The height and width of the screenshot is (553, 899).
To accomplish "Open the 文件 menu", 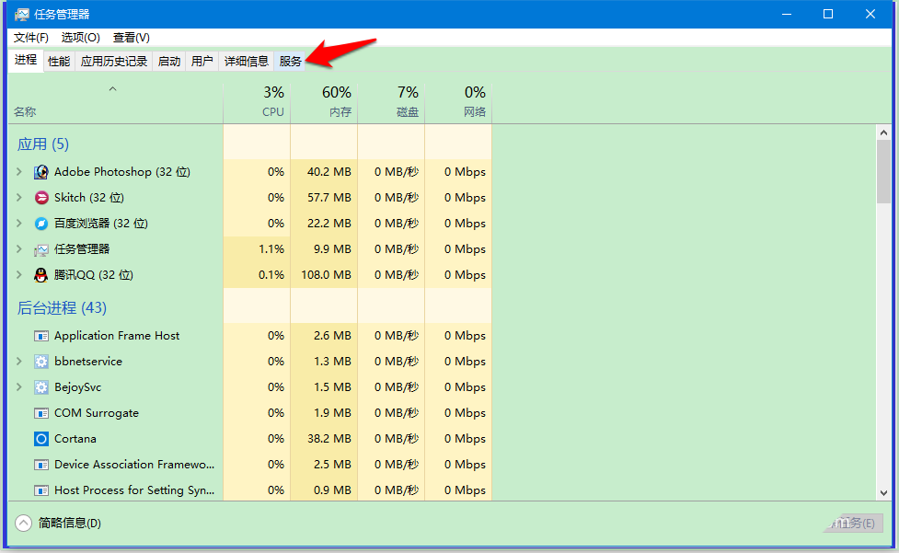I will point(29,38).
